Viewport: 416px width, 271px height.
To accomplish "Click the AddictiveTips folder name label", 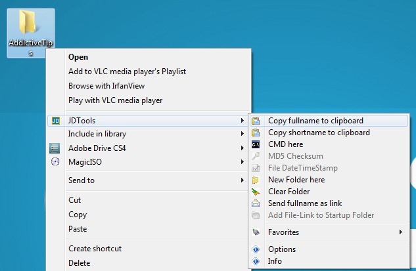I will tap(30, 47).
